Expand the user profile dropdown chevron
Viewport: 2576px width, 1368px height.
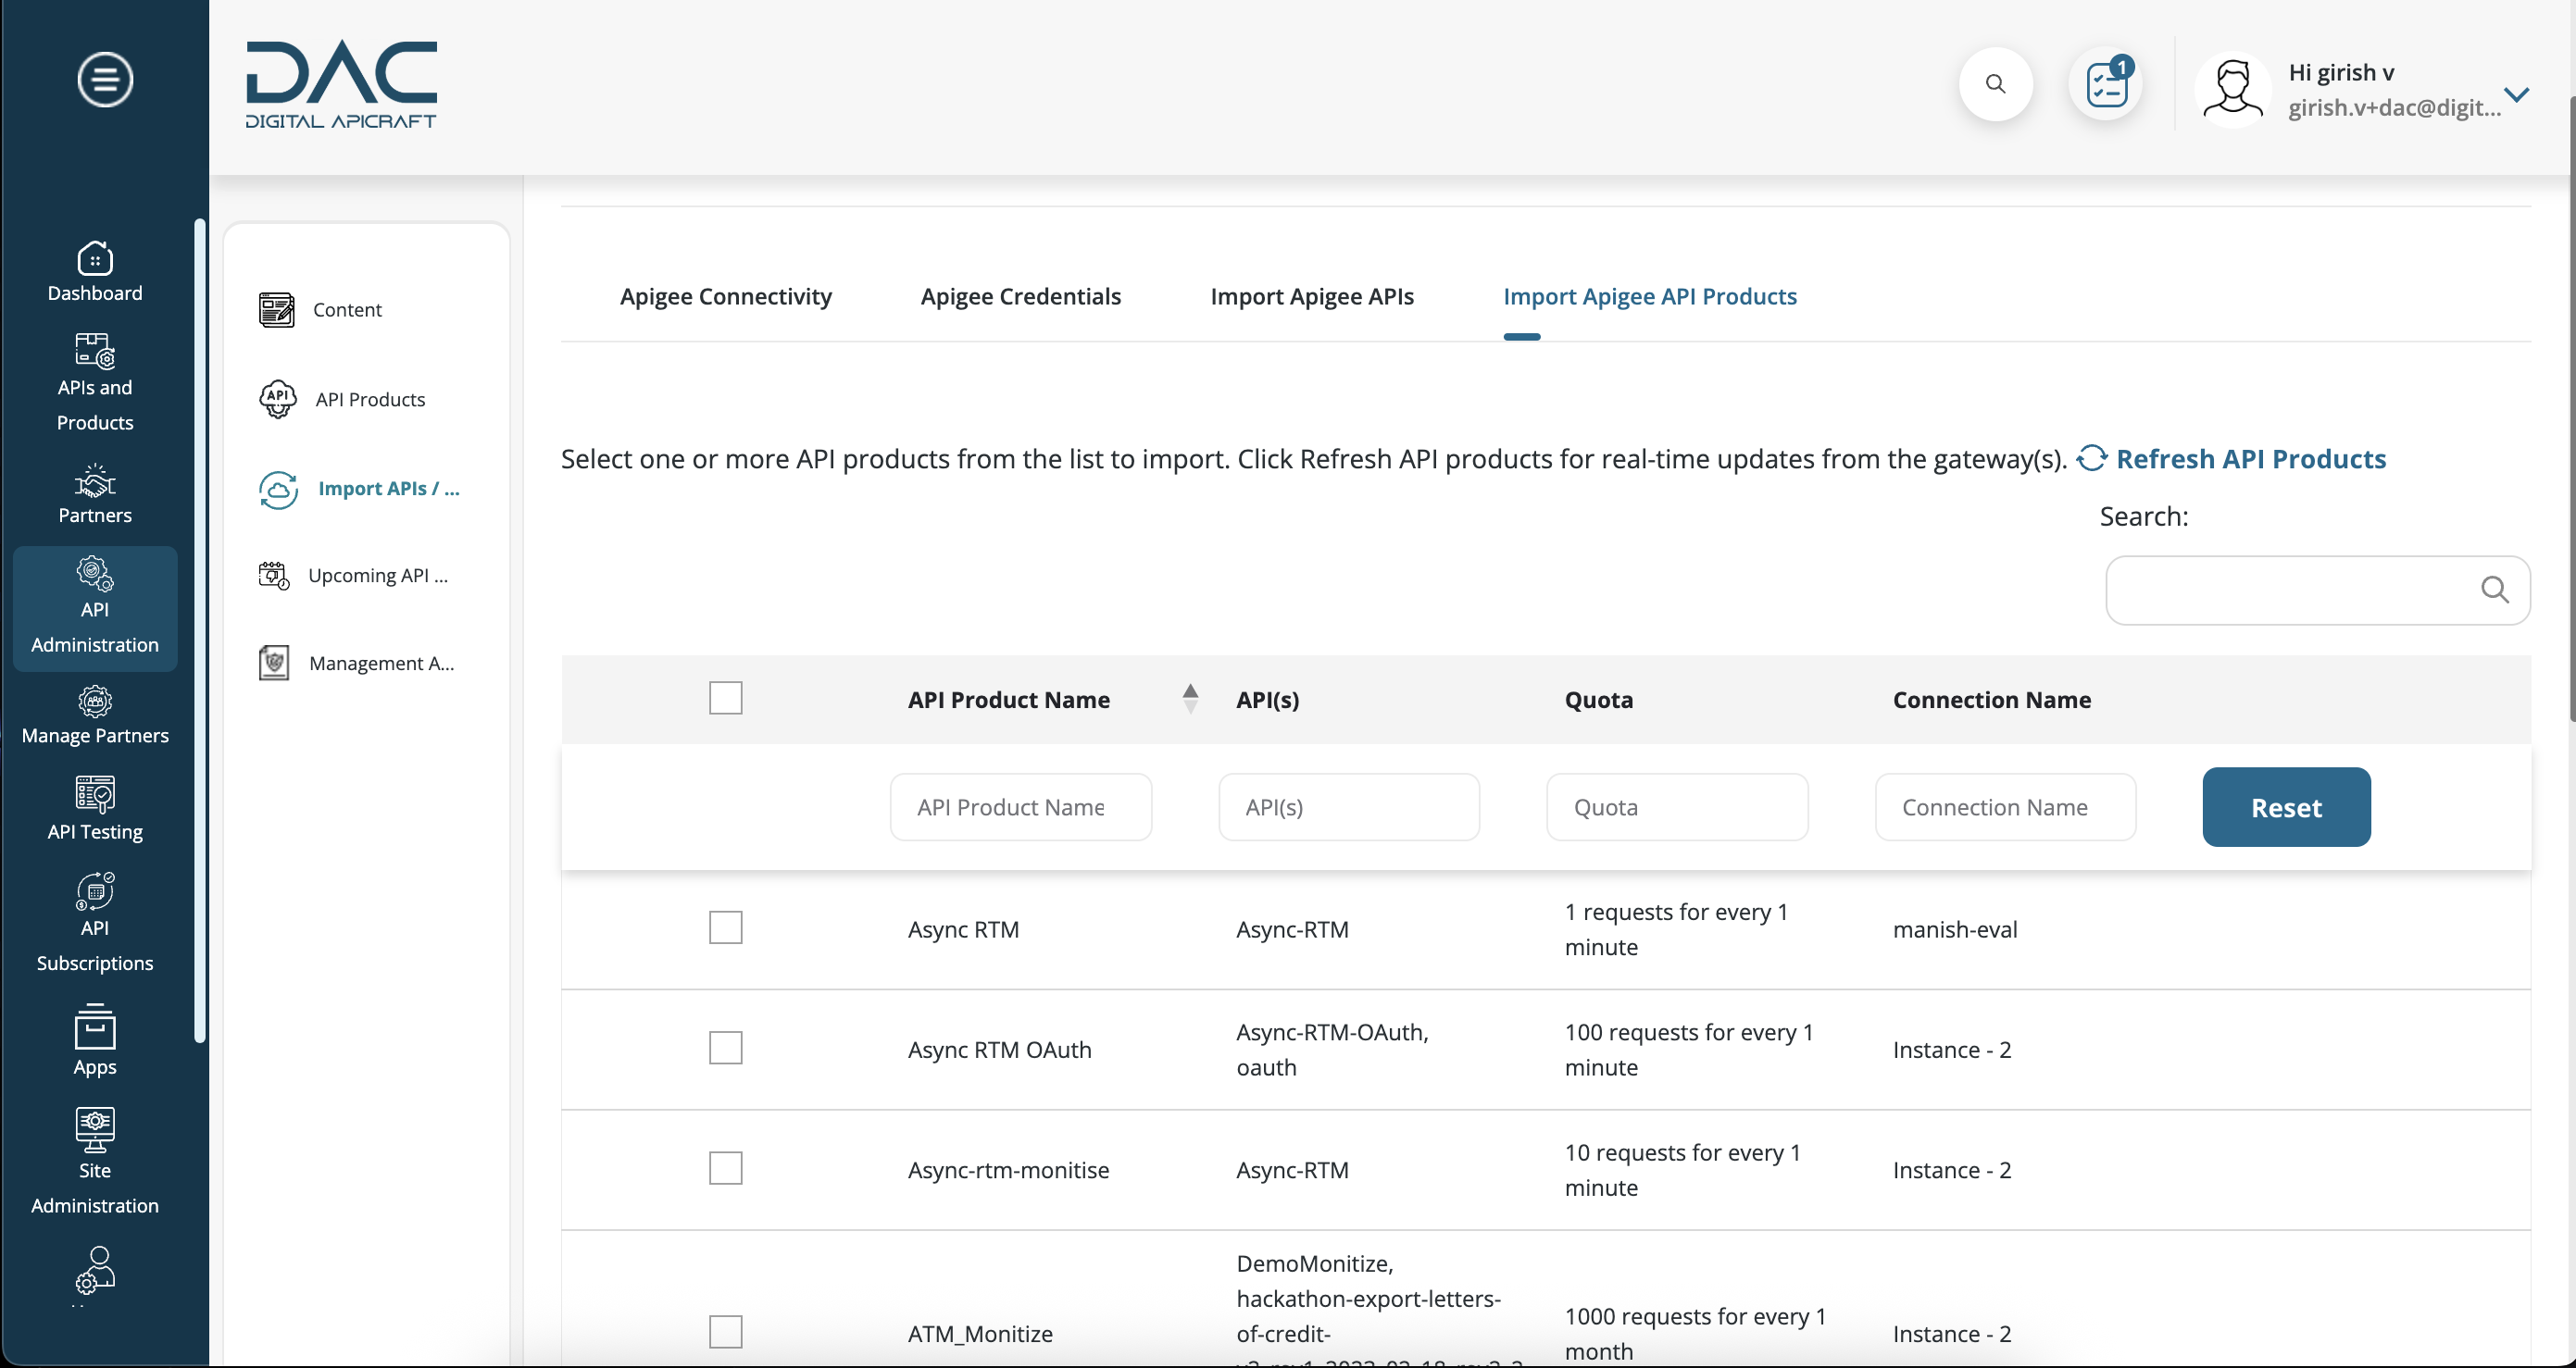click(2517, 93)
